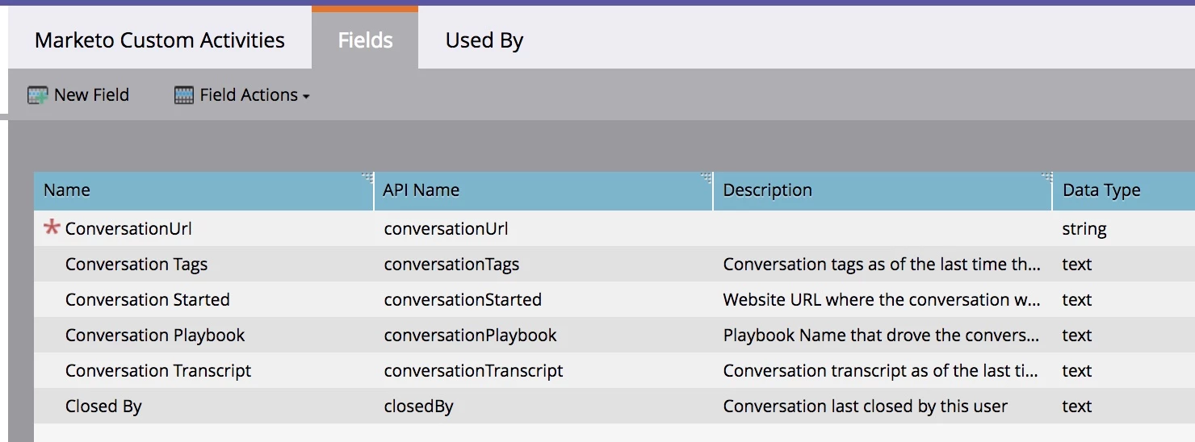Image resolution: width=1195 pixels, height=442 pixels.
Task: Select the Conversation Transcript field name
Action: [x=158, y=371]
